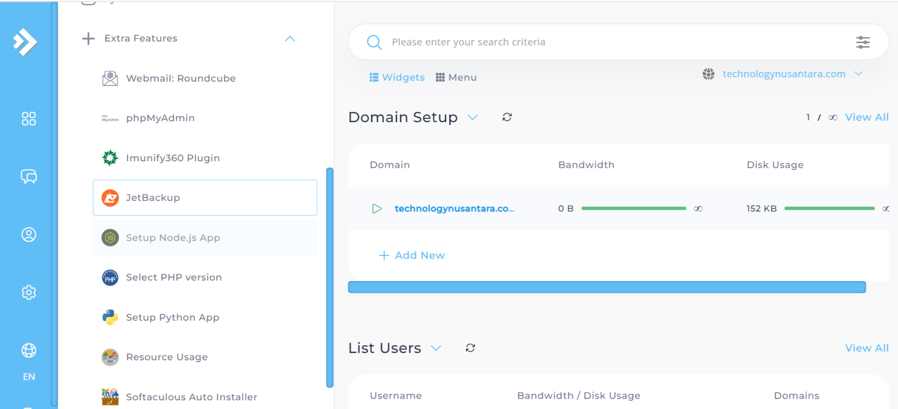Collapse the Extra Features section
898x409 pixels.
(290, 39)
